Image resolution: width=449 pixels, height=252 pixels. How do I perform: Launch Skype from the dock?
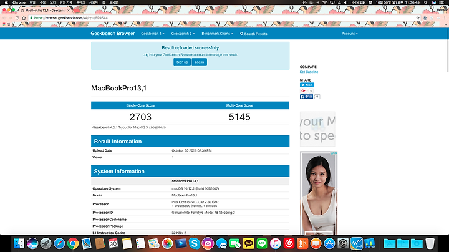pyautogui.click(x=195, y=243)
